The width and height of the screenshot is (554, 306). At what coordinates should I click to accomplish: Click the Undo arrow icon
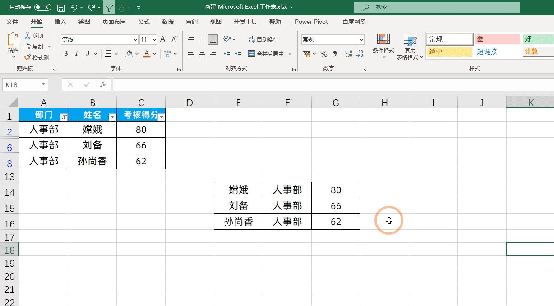pyautogui.click(x=74, y=7)
